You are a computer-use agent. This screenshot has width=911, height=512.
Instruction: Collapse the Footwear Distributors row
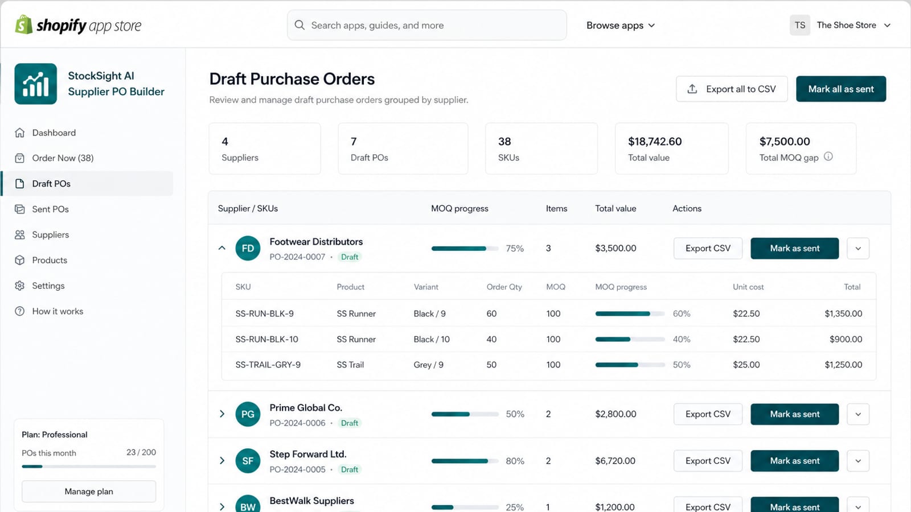222,248
